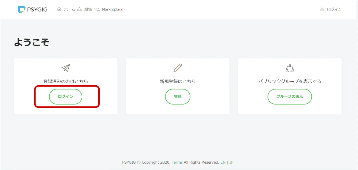This screenshot has height=170, width=358.
Task: Click the planet icon beside Marketplace
Action: click(x=97, y=10)
